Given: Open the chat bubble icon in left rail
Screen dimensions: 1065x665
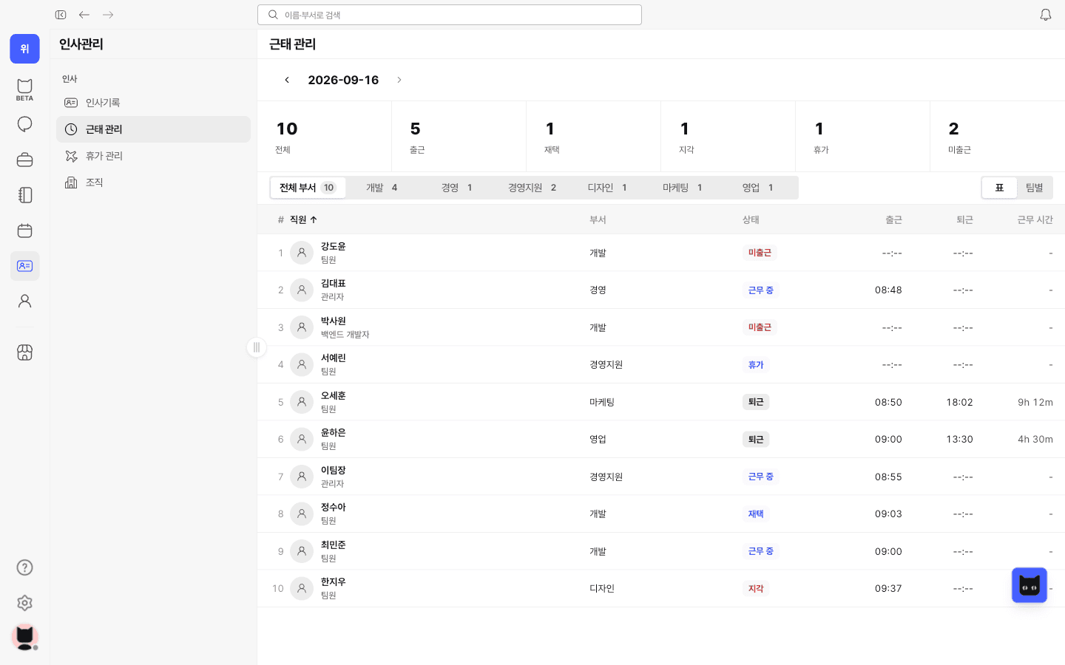Looking at the screenshot, I should point(24,124).
